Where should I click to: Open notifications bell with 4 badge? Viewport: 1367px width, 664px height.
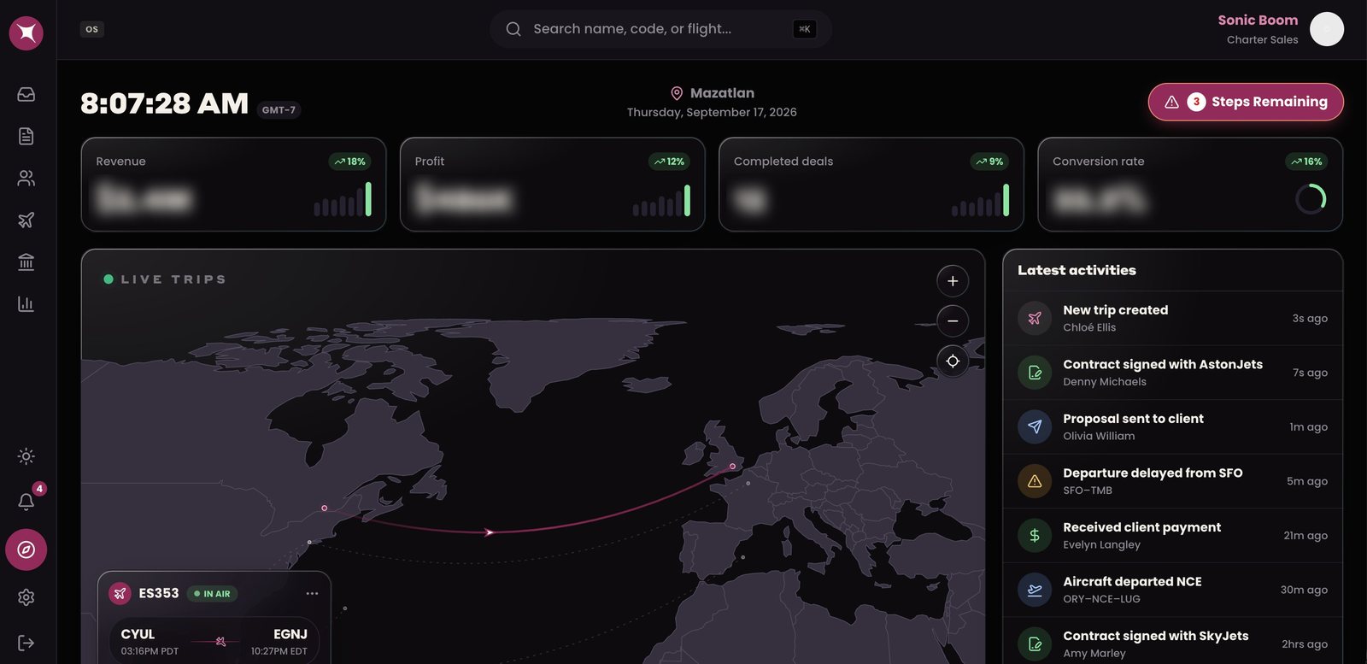[x=26, y=502]
